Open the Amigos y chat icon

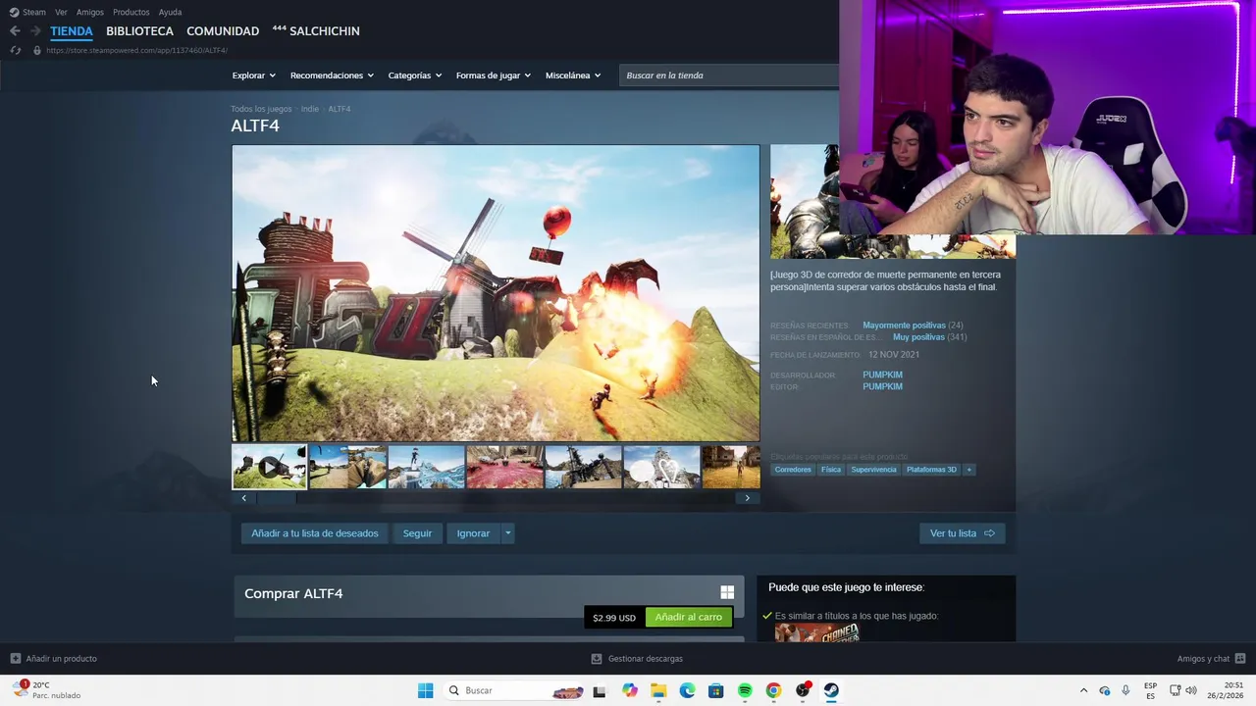click(x=1240, y=658)
